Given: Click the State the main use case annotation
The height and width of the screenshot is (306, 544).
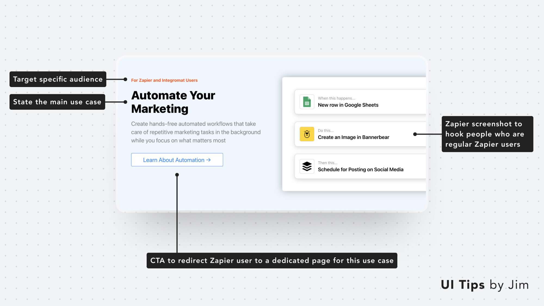Looking at the screenshot, I should pyautogui.click(x=57, y=102).
